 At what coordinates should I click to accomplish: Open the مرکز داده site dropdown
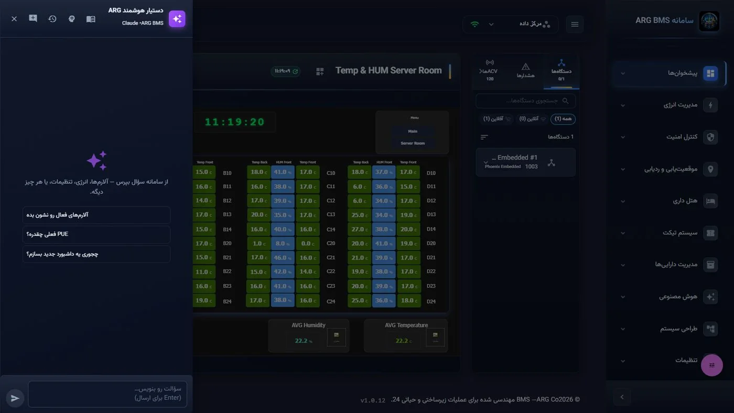point(511,24)
